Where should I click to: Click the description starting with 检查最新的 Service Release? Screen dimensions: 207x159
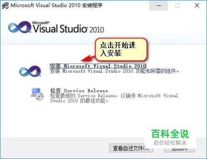click(114, 98)
